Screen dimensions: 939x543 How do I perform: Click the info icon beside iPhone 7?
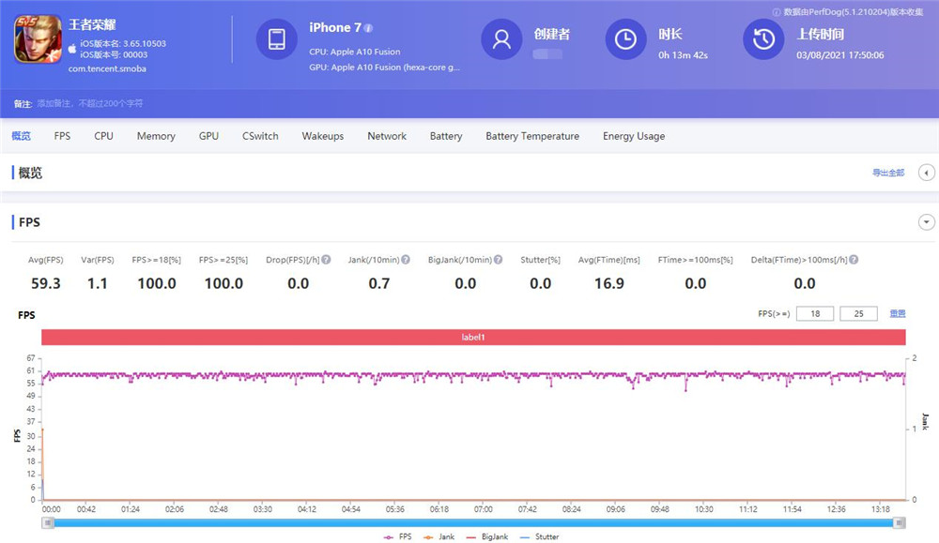[368, 28]
